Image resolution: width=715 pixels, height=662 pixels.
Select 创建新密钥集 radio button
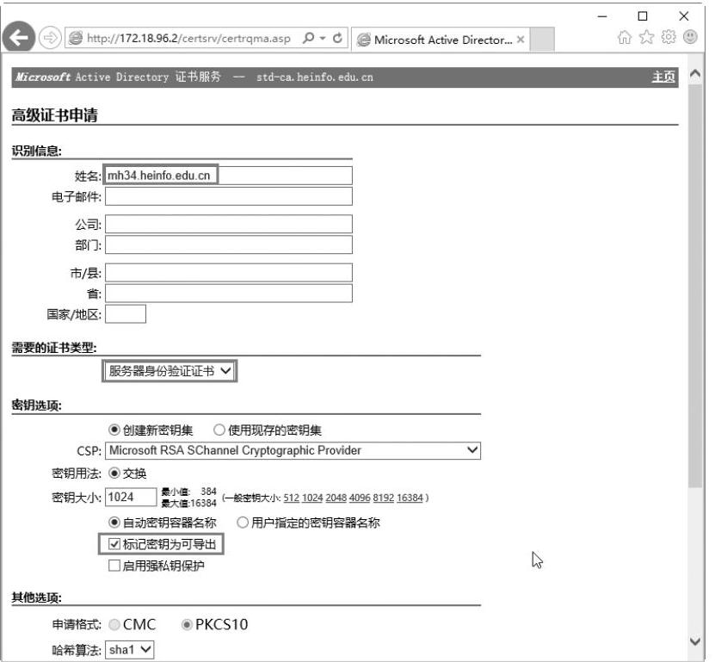pyautogui.click(x=114, y=430)
